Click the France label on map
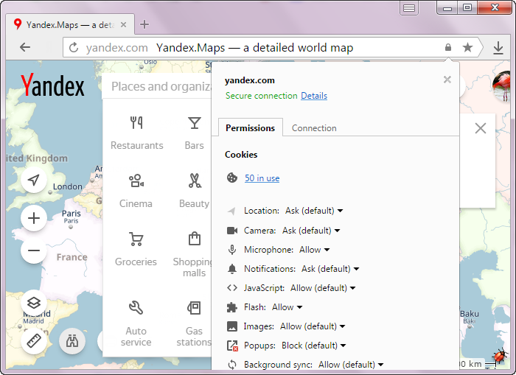Screen dimensions: 516x375 72,257
